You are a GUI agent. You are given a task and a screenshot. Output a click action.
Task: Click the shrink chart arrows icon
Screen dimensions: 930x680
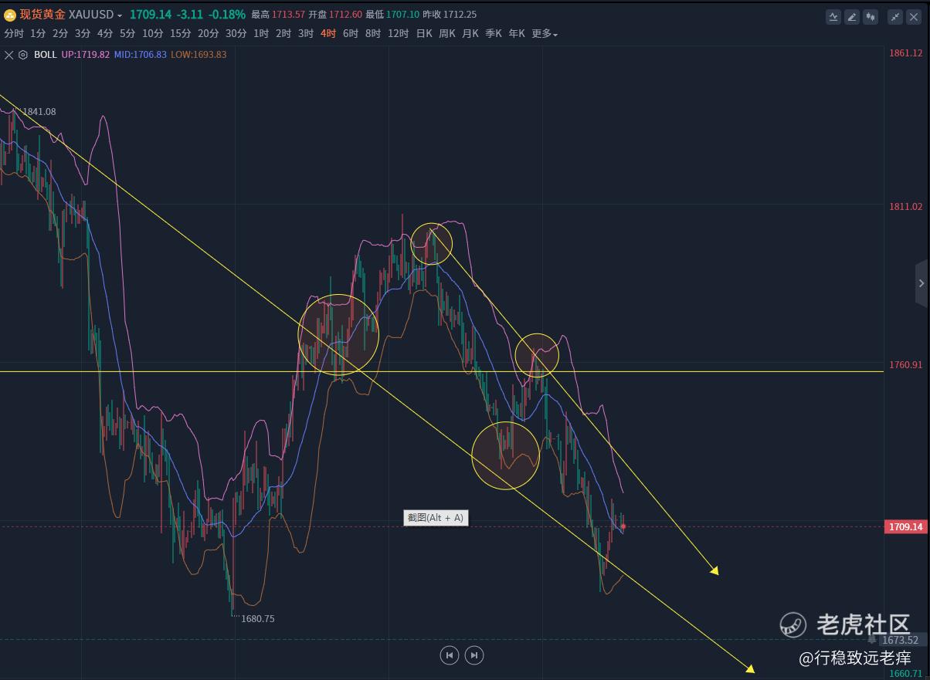coord(895,16)
